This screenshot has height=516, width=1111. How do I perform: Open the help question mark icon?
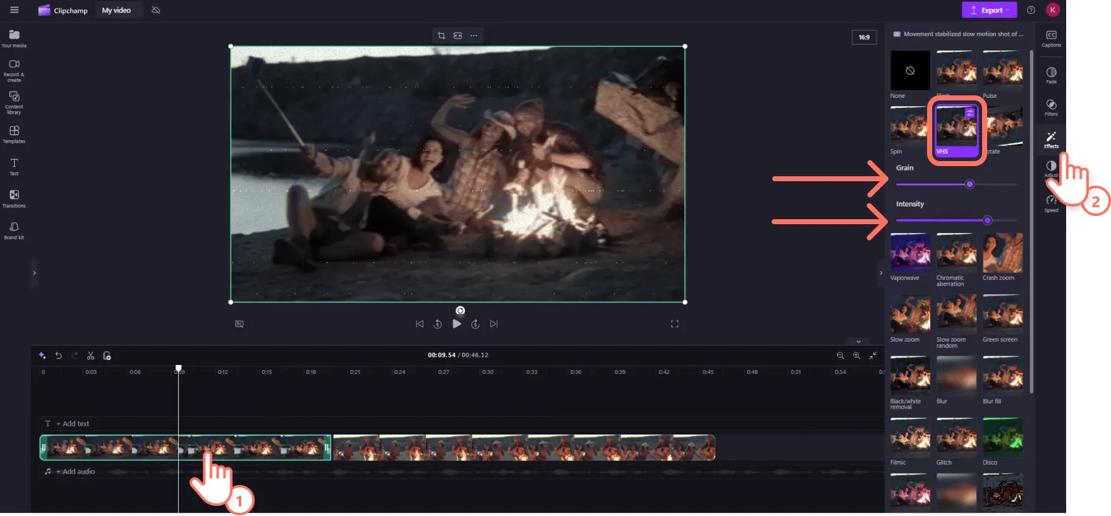[x=1031, y=10]
